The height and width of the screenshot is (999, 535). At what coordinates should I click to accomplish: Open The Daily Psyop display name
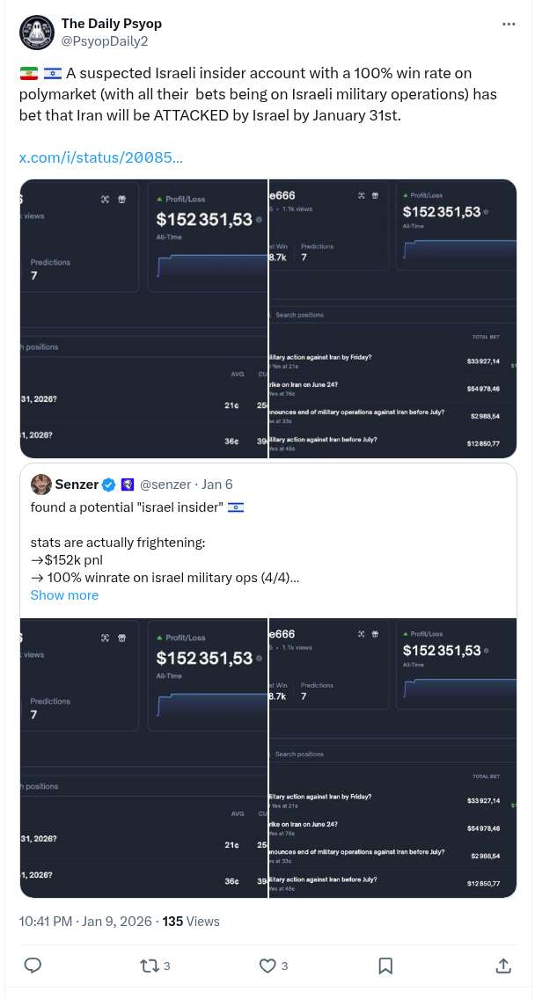pos(111,23)
